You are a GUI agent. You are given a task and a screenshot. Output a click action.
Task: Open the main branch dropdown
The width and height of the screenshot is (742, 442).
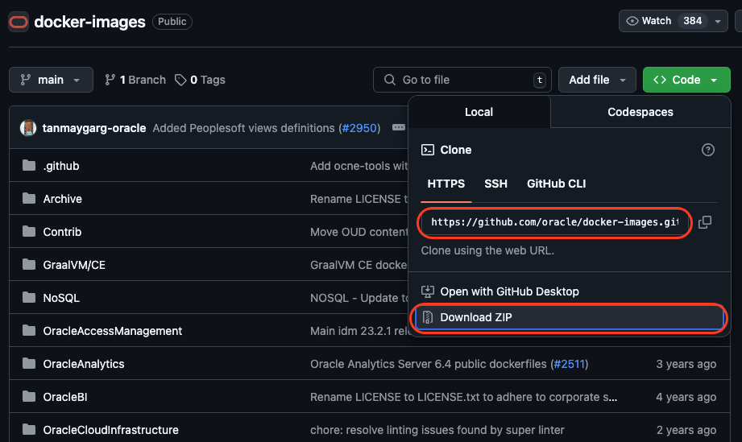tap(51, 80)
